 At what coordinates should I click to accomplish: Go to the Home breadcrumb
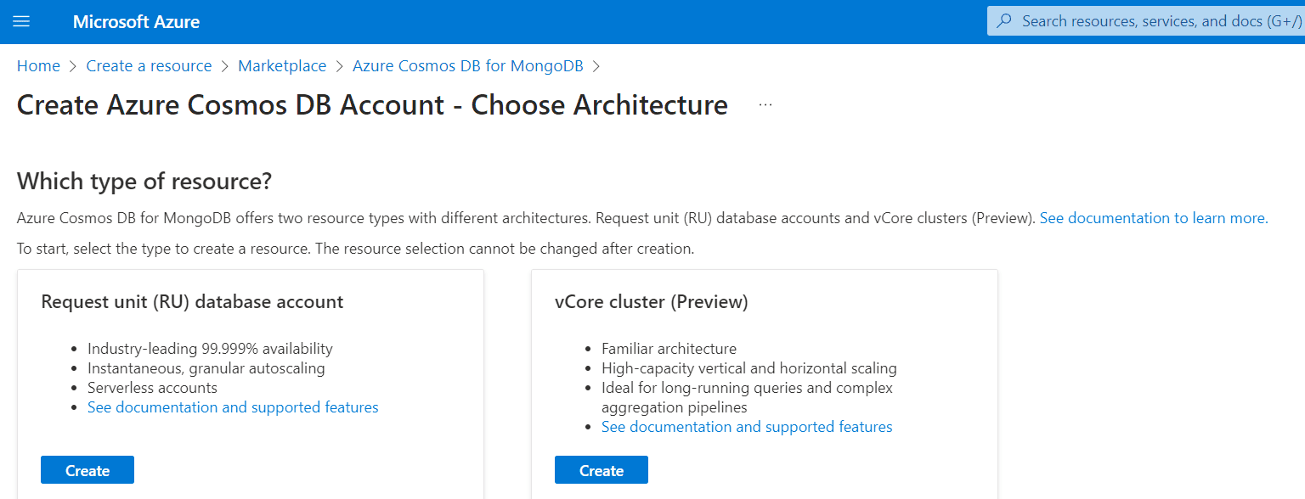pos(38,66)
